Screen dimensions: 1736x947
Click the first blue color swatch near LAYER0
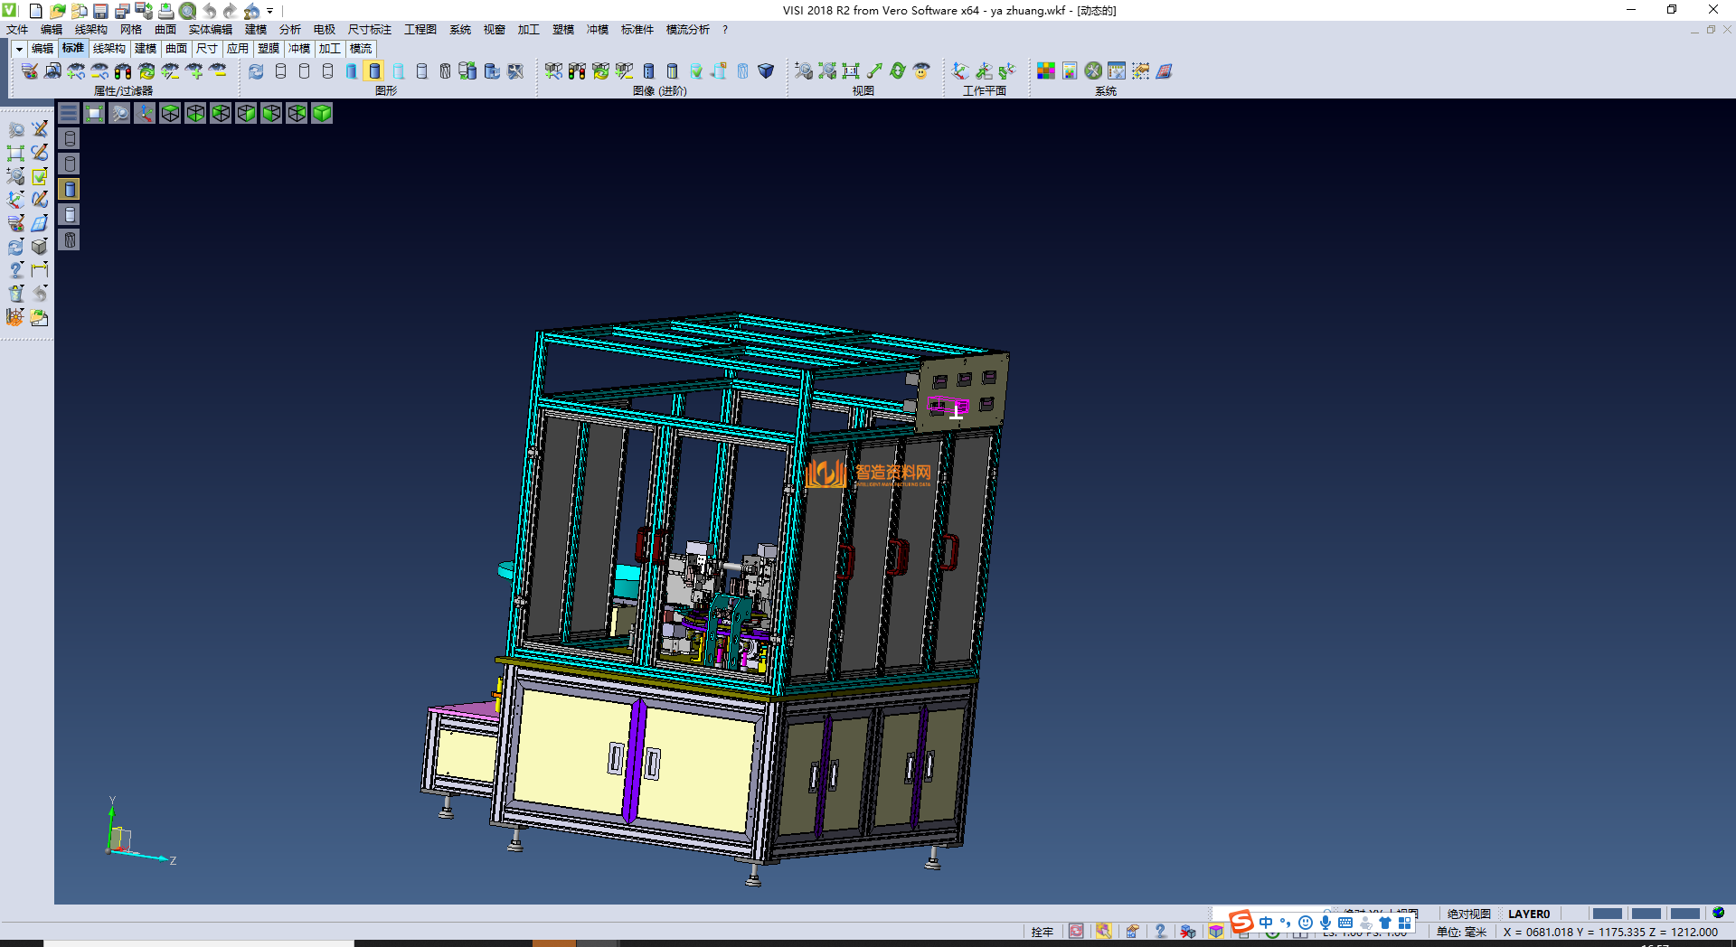click(x=1607, y=914)
